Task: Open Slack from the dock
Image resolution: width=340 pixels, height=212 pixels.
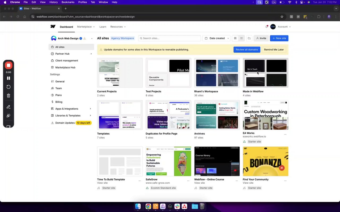Action: pyautogui.click(x=177, y=206)
